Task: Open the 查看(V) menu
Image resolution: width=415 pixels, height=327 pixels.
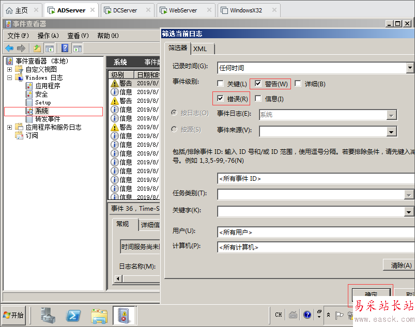Action: pos(78,36)
